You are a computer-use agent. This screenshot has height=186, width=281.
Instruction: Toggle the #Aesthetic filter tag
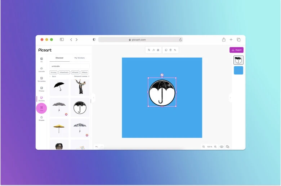(x=64, y=72)
